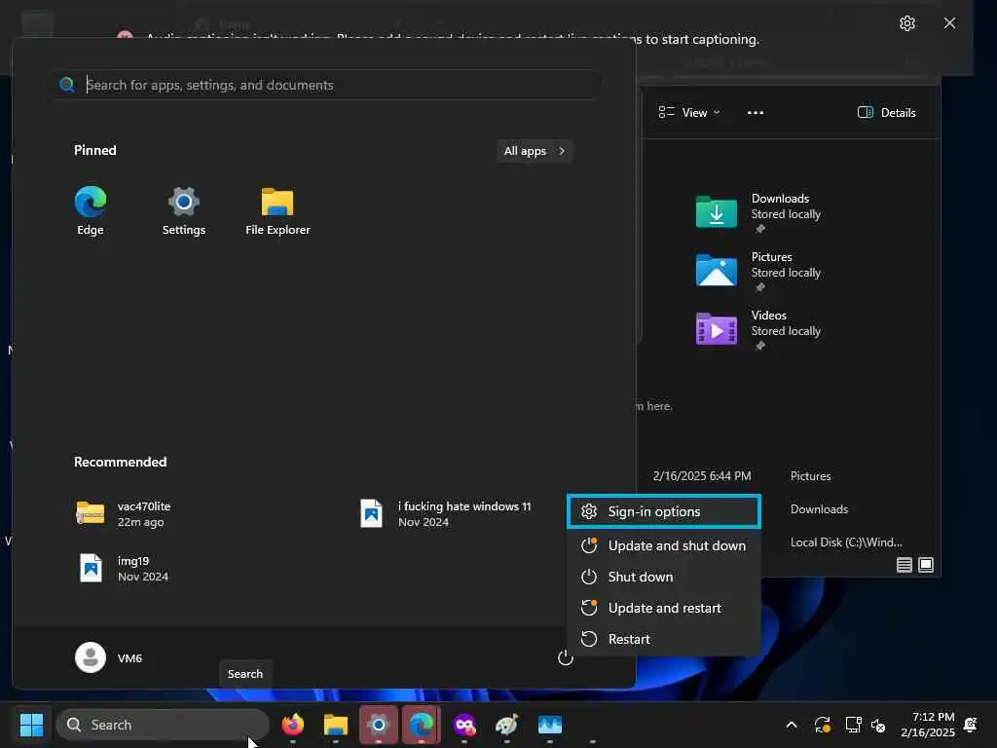Viewport: 997px width, 748px height.
Task: Switch File Explorer to large thumbnails view
Action: [x=926, y=565]
